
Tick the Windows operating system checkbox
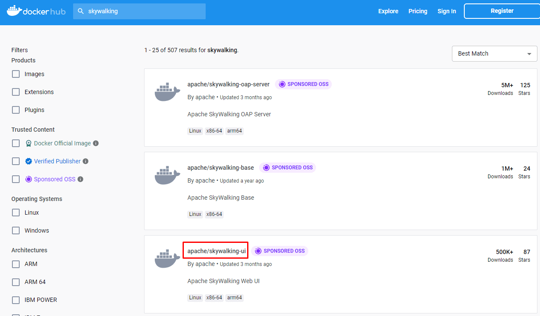coord(16,230)
